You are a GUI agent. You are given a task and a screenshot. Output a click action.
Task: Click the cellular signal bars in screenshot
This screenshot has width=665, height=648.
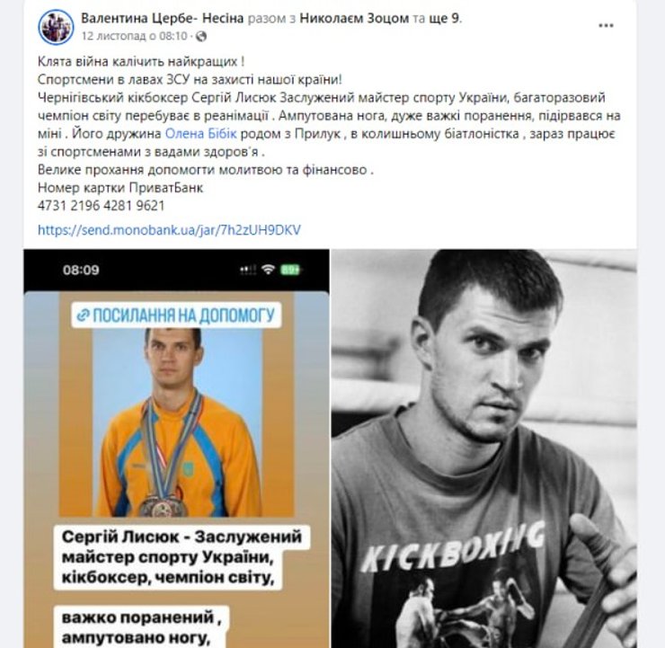click(x=248, y=271)
